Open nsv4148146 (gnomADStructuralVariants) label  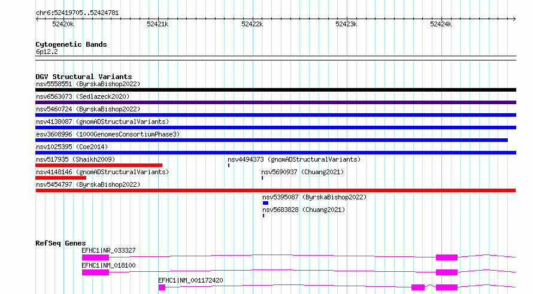[102, 172]
